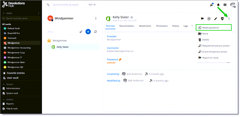Edit the entry with pencil icon
The height and width of the screenshot is (117, 241).
216,19
